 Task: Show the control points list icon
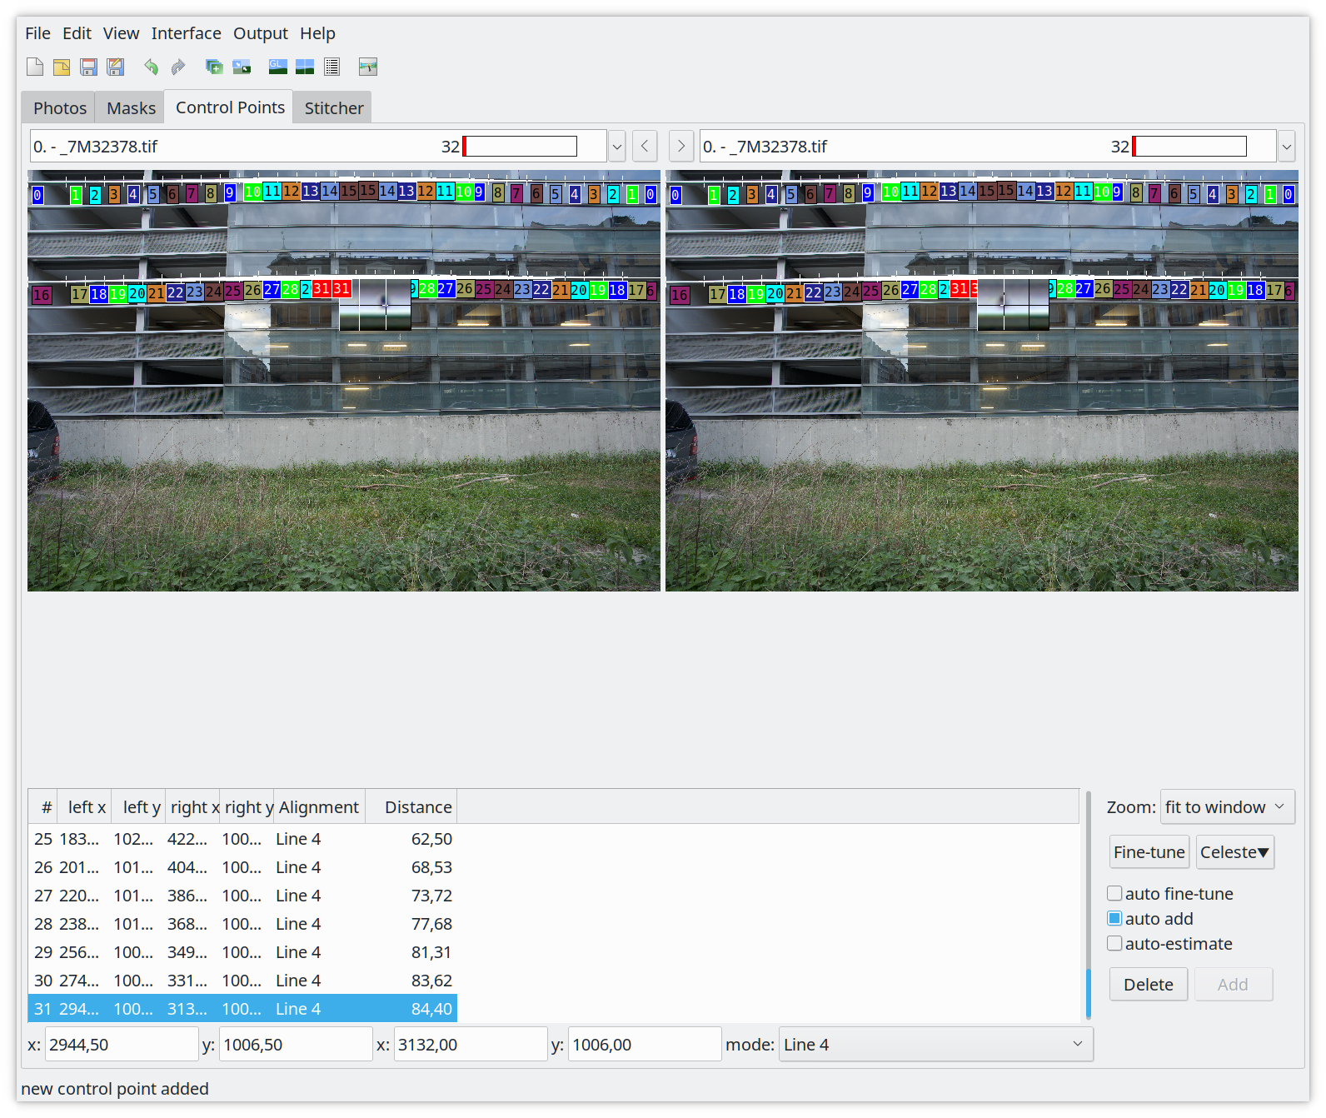(x=331, y=67)
